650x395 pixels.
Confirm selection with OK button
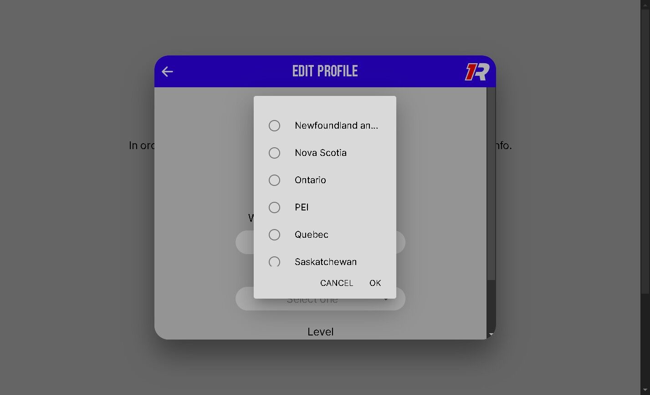pyautogui.click(x=375, y=283)
